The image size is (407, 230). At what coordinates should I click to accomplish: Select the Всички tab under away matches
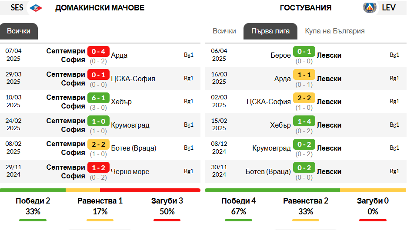tap(224, 31)
